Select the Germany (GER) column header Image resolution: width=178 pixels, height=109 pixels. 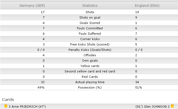(x=32, y=5)
